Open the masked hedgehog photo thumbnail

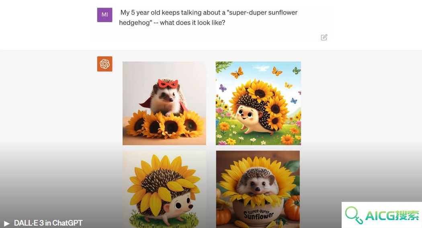point(164,103)
